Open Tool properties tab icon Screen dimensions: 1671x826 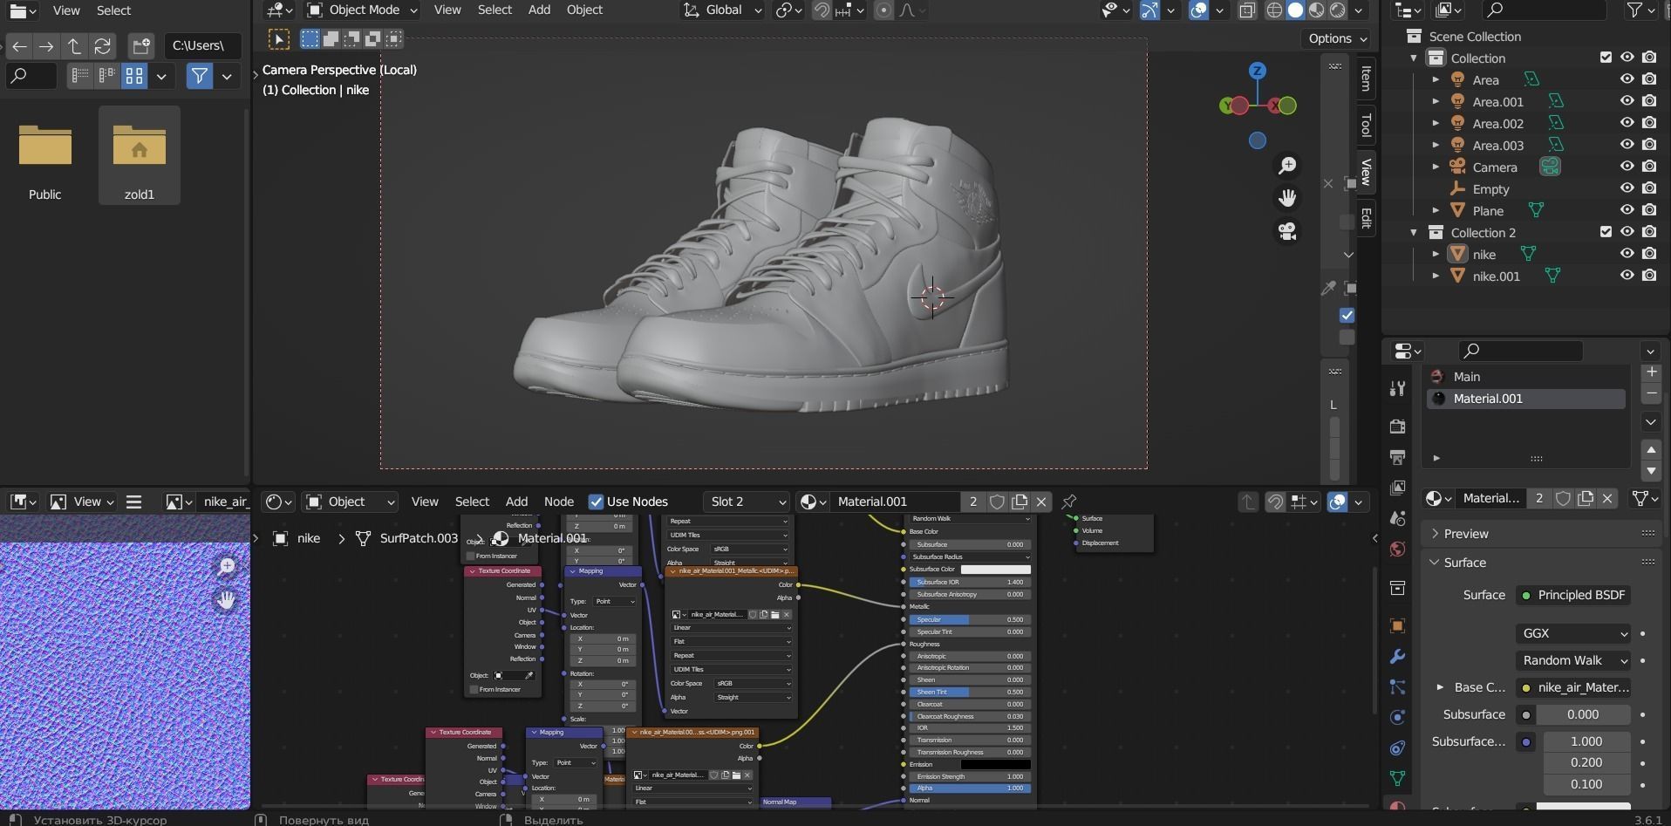(1397, 388)
